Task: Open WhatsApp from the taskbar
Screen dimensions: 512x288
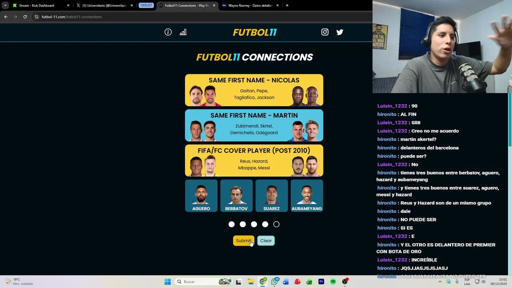Action: (x=274, y=282)
